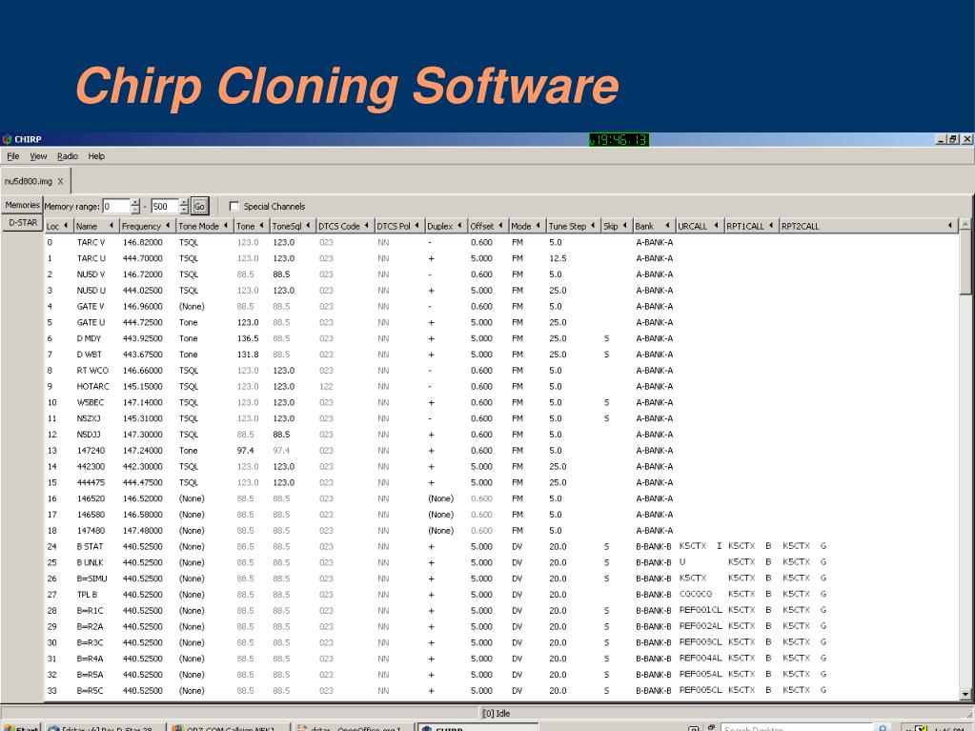Switch to the D-STAR side tab
The height and width of the screenshot is (731, 975).
[23, 222]
